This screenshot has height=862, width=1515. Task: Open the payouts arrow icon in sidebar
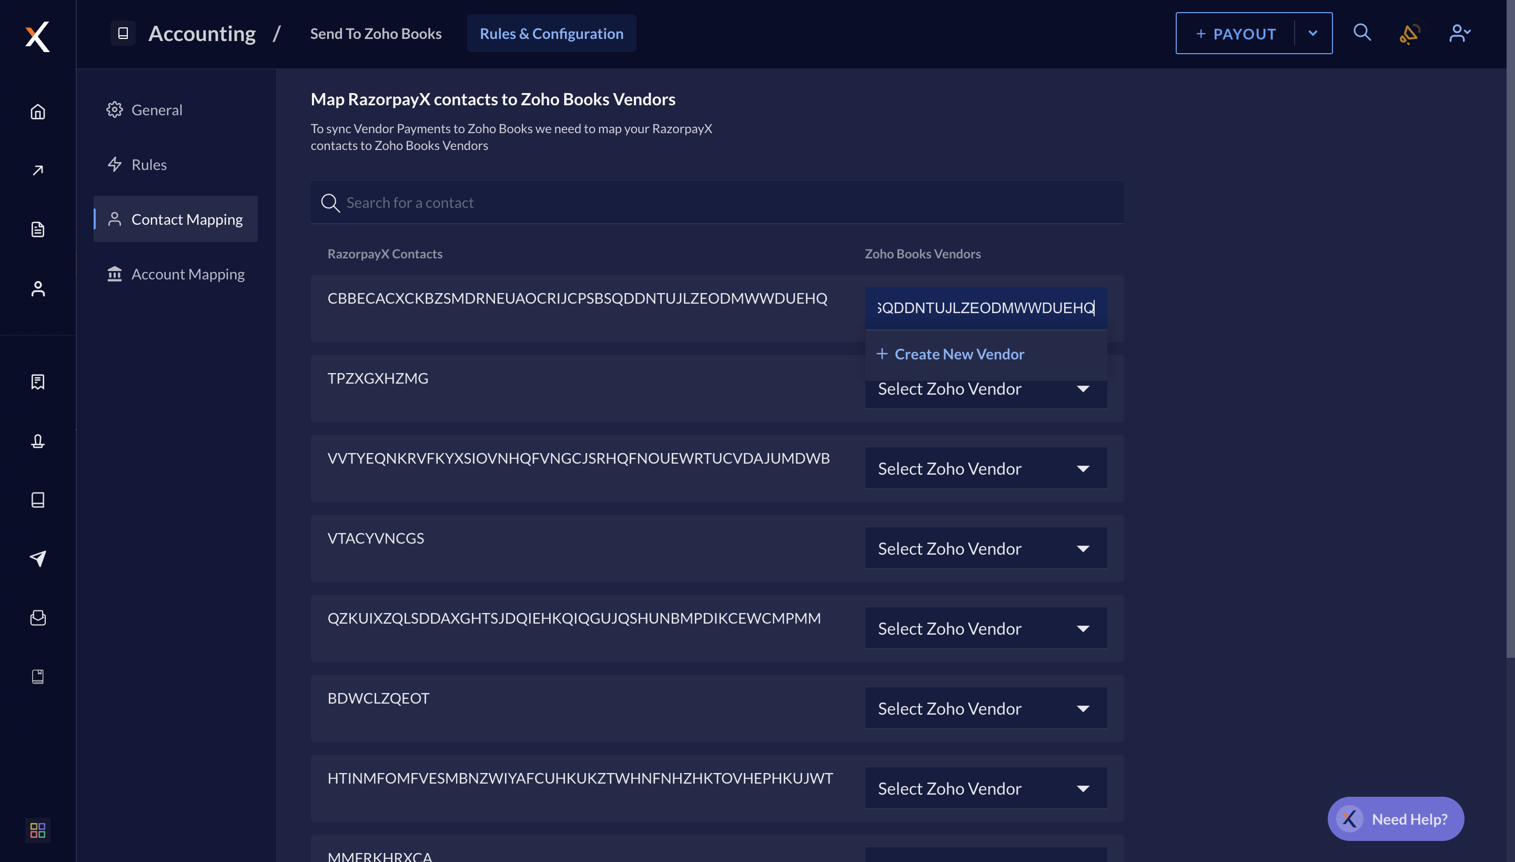[38, 171]
